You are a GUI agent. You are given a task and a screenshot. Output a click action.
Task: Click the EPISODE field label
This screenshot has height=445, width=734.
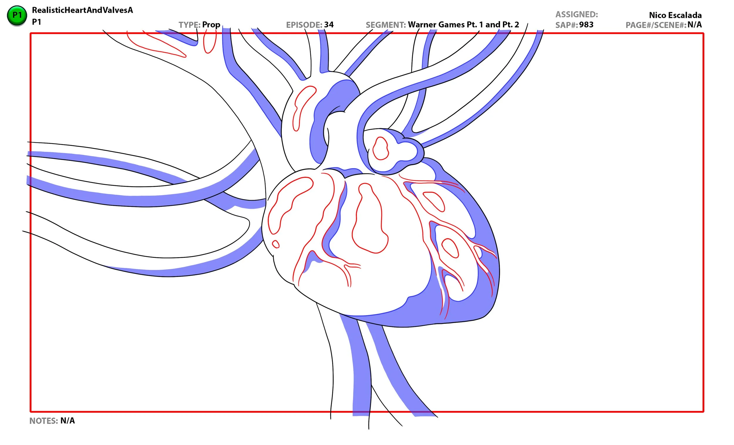coord(304,25)
